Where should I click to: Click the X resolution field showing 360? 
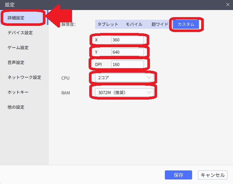(127, 40)
